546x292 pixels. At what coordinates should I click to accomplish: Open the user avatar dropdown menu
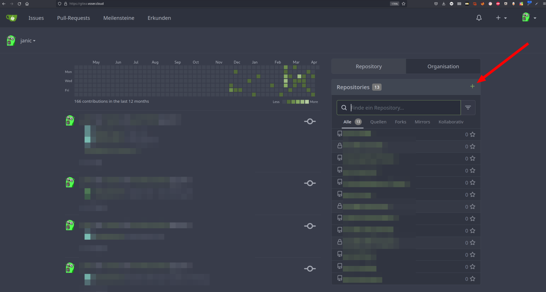pyautogui.click(x=529, y=18)
